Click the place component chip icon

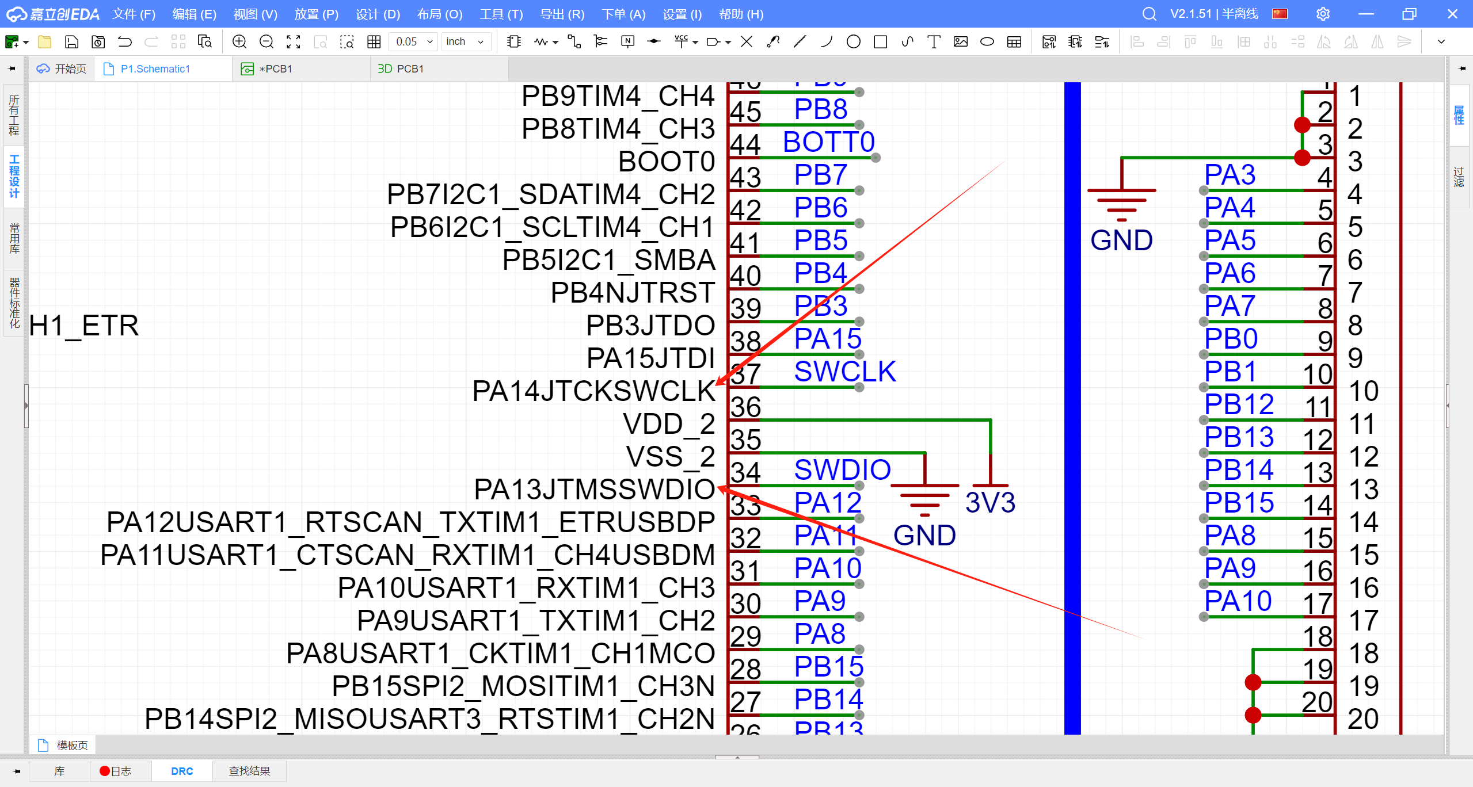pyautogui.click(x=513, y=41)
